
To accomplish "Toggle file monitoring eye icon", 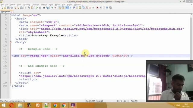I will pos(93,8).
